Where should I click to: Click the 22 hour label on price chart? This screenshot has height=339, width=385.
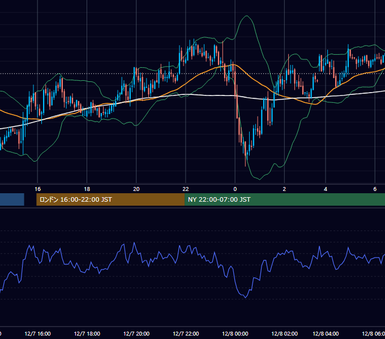point(186,189)
